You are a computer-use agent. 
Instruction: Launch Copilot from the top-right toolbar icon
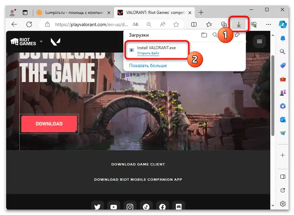tap(283, 24)
